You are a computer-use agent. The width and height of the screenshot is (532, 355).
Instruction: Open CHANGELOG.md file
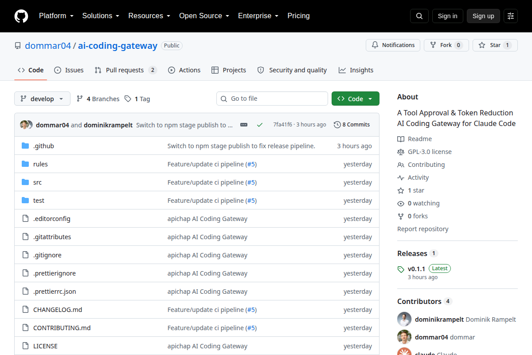point(58,310)
